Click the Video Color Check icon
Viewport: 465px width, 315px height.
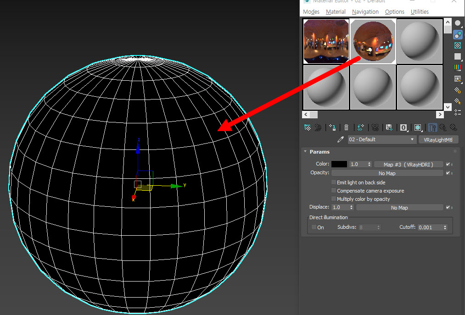[x=458, y=67]
